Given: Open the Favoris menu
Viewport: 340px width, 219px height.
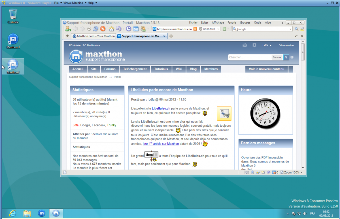Looking at the screenshot, I should pos(232,23).
